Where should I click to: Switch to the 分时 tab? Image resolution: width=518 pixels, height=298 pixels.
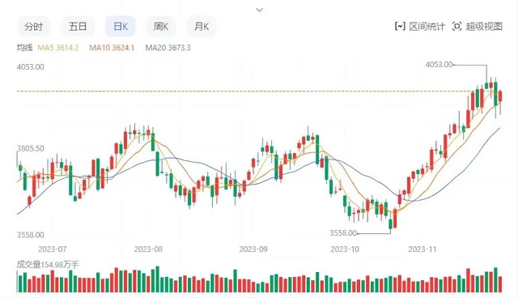point(33,26)
